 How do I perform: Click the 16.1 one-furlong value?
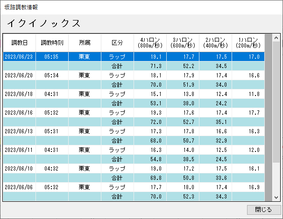(x=248, y=169)
